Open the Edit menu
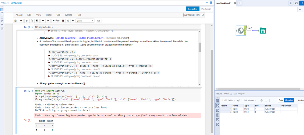 (29, 15)
